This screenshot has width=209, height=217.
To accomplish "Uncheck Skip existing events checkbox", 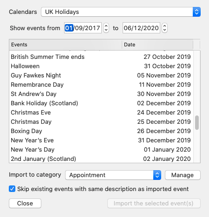I will click(x=12, y=189).
